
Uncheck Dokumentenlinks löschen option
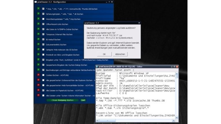click(x=43, y=44)
